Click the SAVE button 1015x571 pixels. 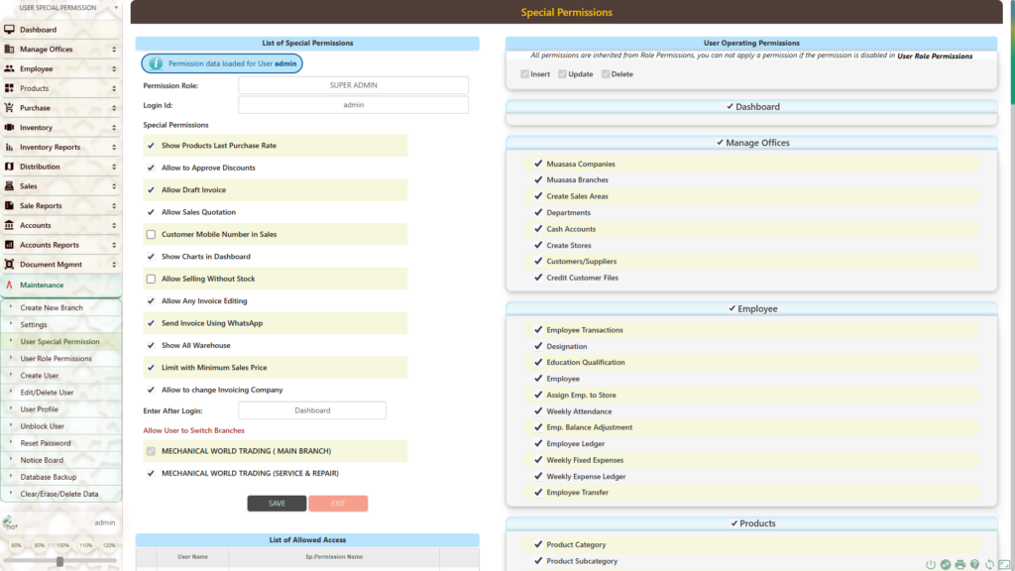tap(277, 504)
